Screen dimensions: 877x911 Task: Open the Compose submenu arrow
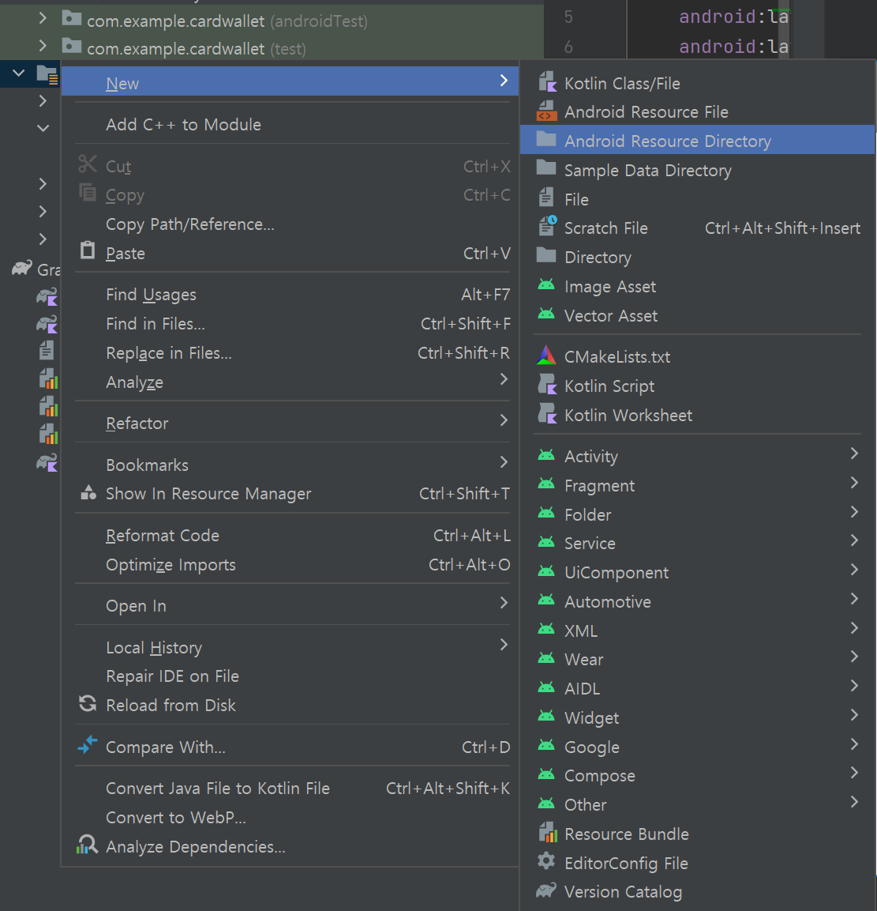(x=854, y=773)
